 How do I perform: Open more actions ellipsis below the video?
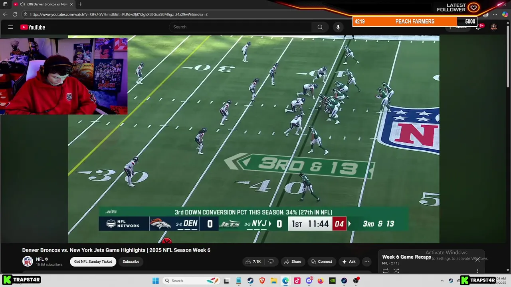(x=366, y=261)
